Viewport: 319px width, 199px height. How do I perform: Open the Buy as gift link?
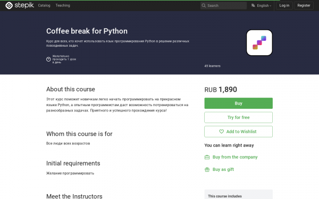[223, 169]
